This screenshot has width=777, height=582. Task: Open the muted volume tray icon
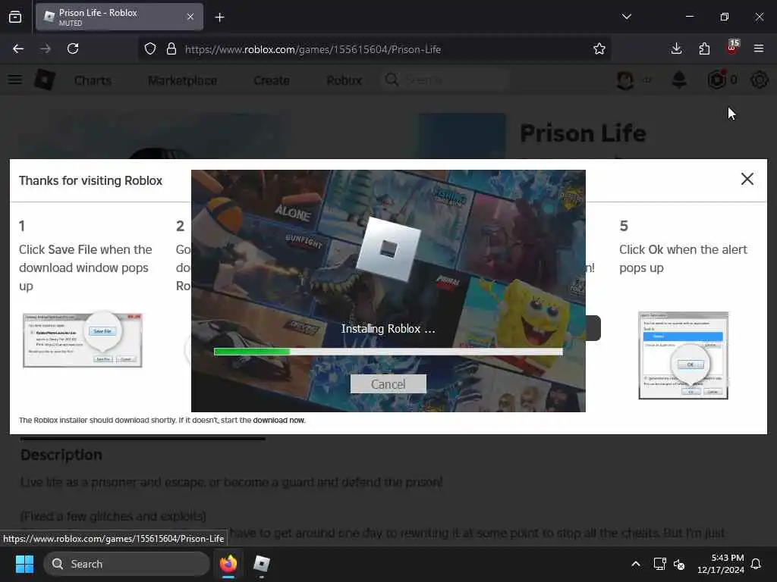[679, 564]
